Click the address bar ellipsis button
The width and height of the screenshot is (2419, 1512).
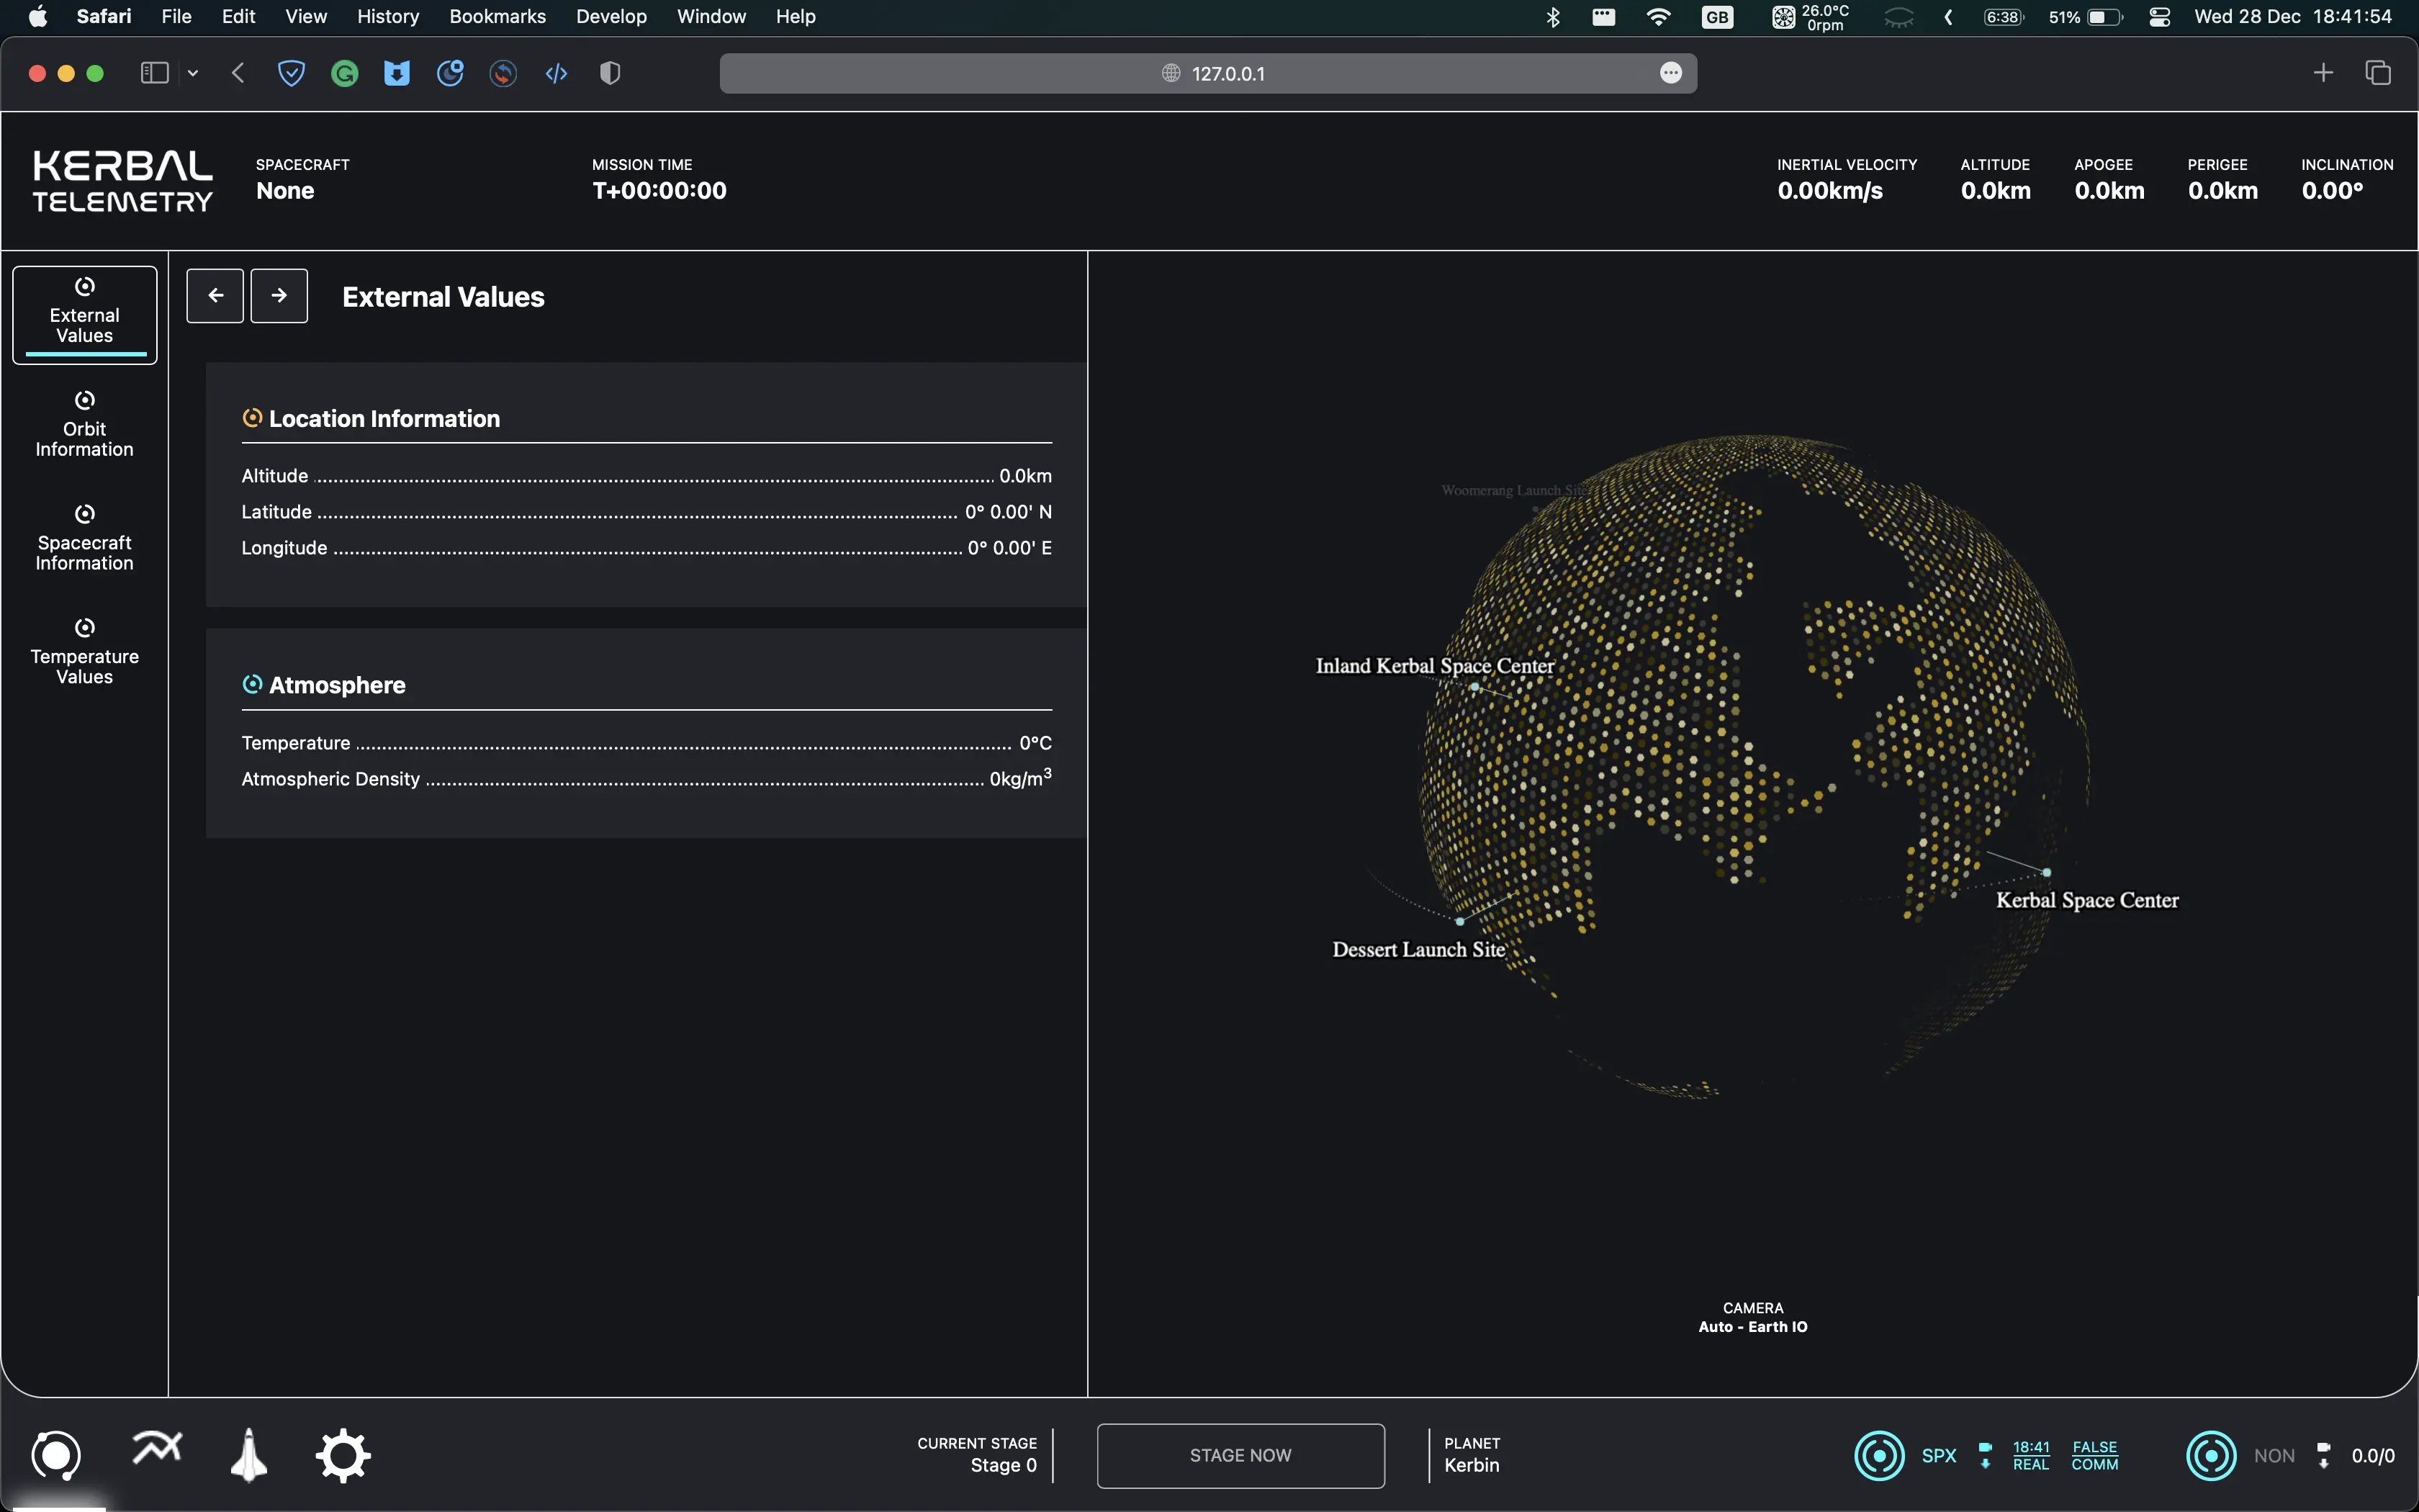[x=1670, y=73]
